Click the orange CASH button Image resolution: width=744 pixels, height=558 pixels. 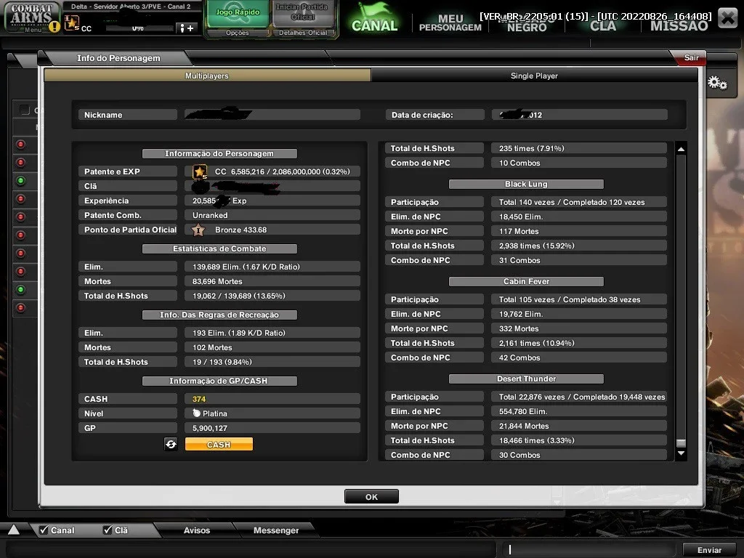point(219,444)
